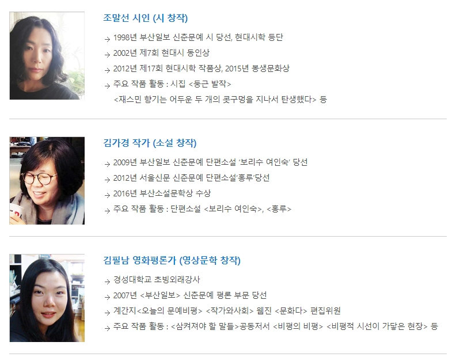Click arrow bullet beside 2002년 제7회 현대시 동인상
This screenshot has width=456, height=357.
point(107,54)
